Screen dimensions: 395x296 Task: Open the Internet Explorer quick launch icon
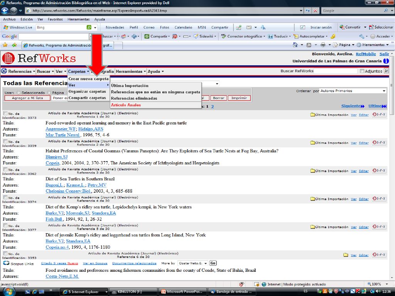[x=34, y=292]
